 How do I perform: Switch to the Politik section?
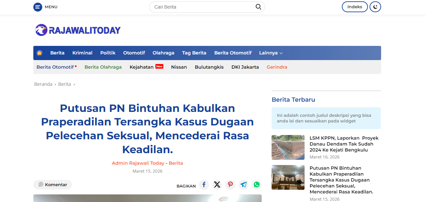tap(108, 53)
